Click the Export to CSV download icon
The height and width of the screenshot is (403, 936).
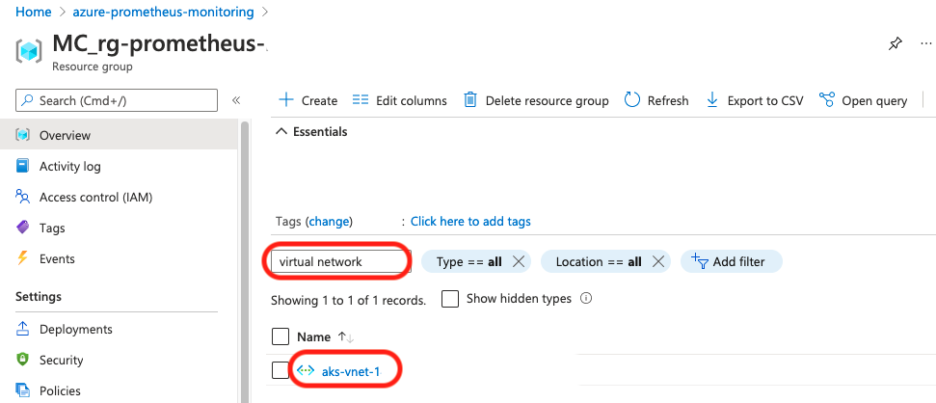pos(712,99)
